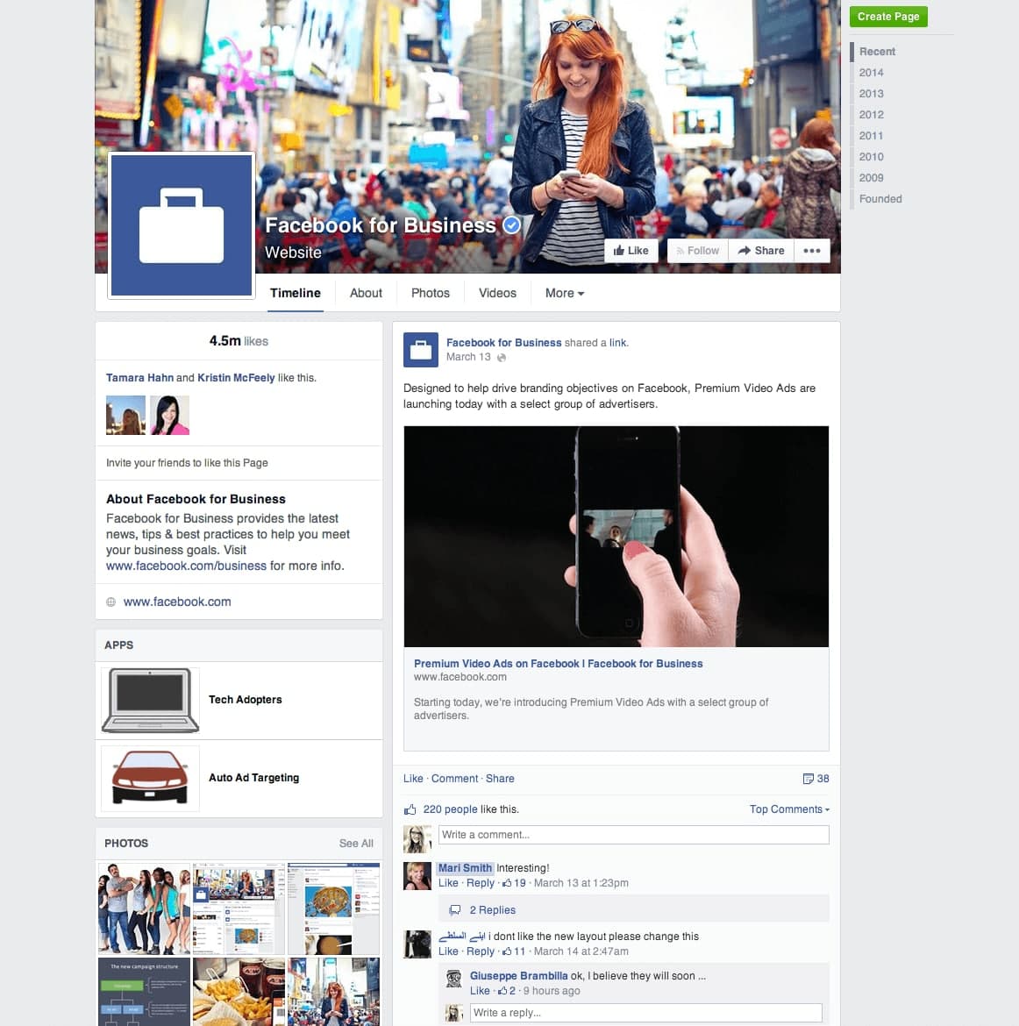This screenshot has height=1026, width=1019.
Task: Expand the More tab dropdown
Action: (564, 293)
